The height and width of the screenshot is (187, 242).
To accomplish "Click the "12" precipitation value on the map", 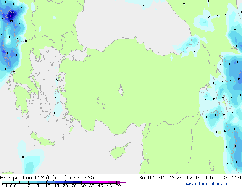I will [3, 19].
